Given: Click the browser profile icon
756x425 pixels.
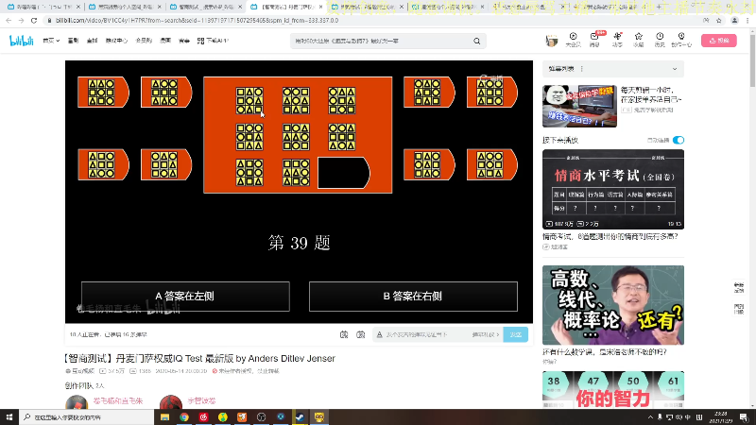Looking at the screenshot, I should (x=734, y=21).
